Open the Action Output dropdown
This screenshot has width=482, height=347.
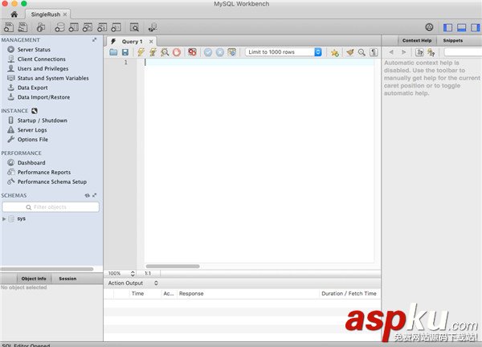coord(133,283)
